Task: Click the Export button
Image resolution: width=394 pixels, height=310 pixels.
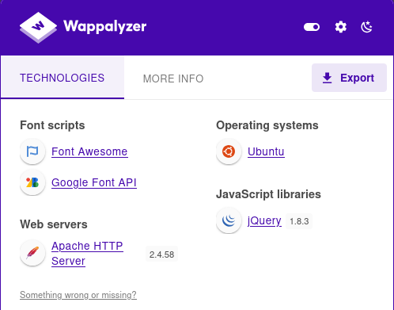Action: [x=349, y=78]
